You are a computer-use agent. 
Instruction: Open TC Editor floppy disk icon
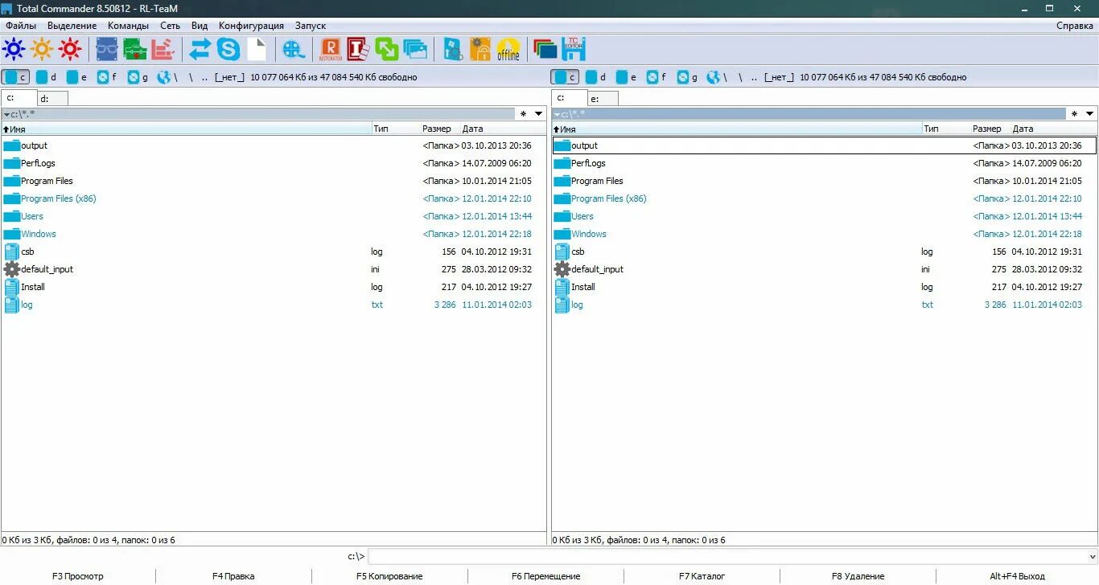point(574,50)
